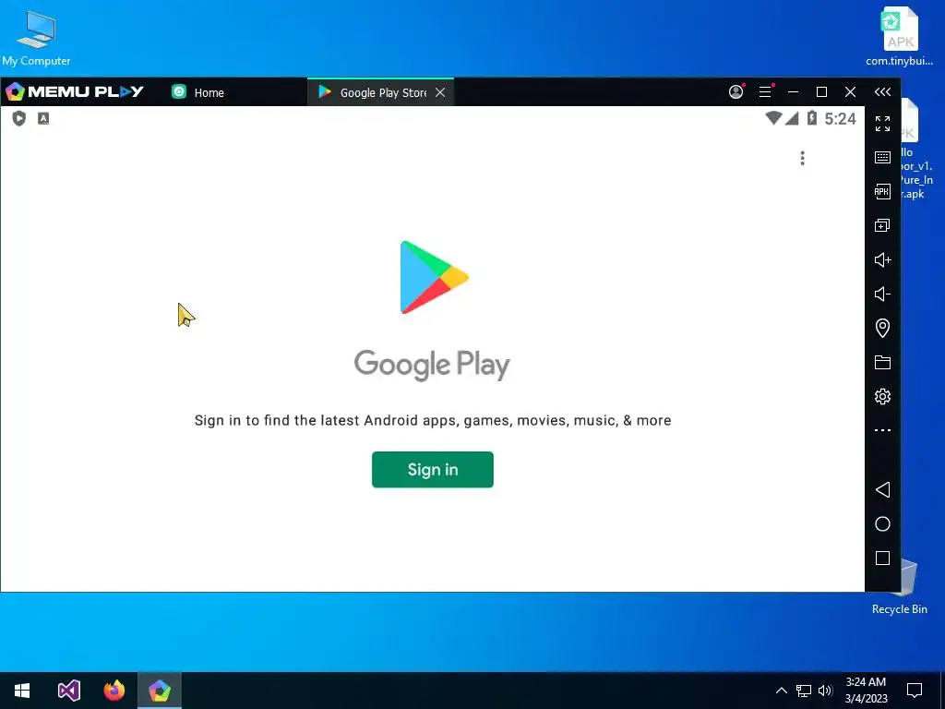Screen dimensions: 945x709
Task: Launch Visual Studio from the taskbar
Action: pos(68,691)
